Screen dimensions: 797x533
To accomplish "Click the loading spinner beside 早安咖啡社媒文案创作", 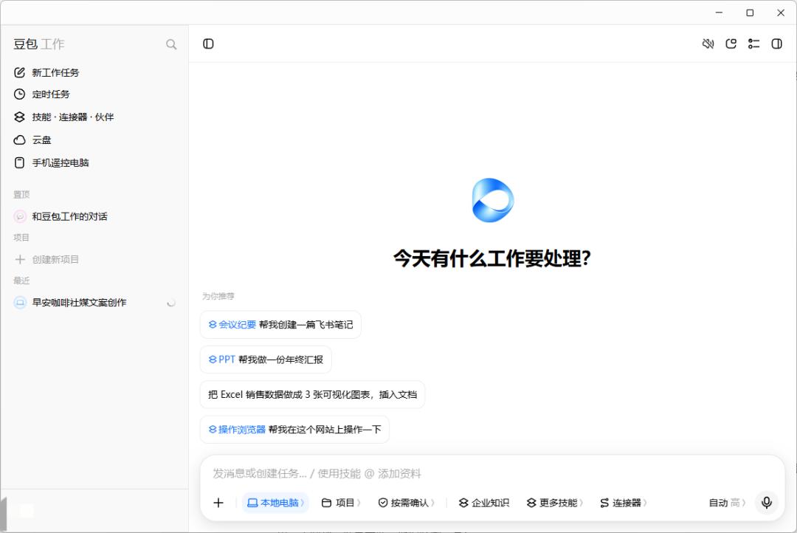I will point(171,303).
